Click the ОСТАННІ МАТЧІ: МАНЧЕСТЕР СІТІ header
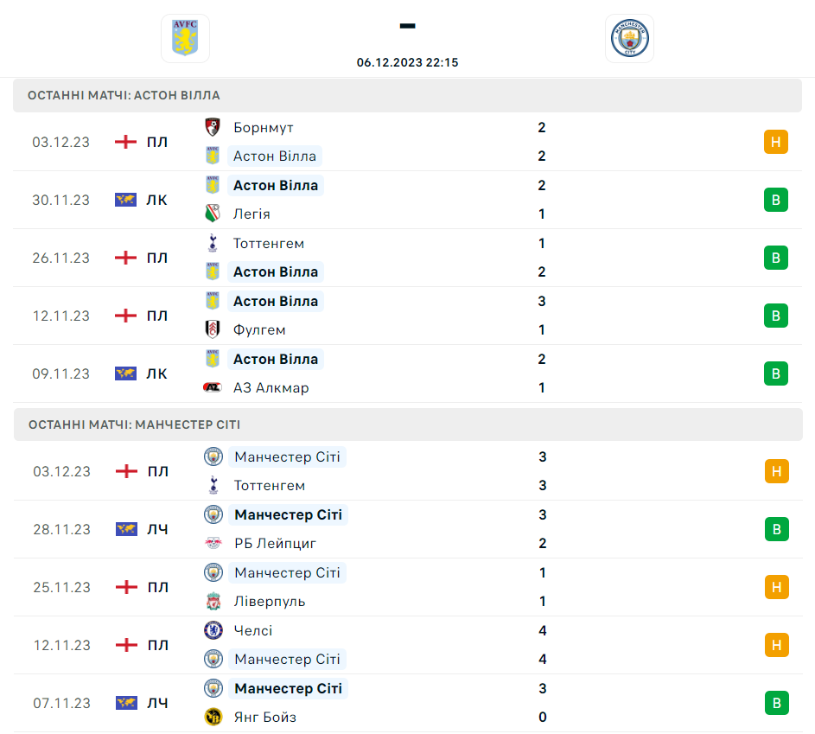815x734 pixels. coord(134,424)
